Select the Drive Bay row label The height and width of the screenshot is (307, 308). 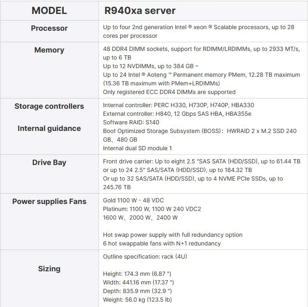tap(49, 163)
